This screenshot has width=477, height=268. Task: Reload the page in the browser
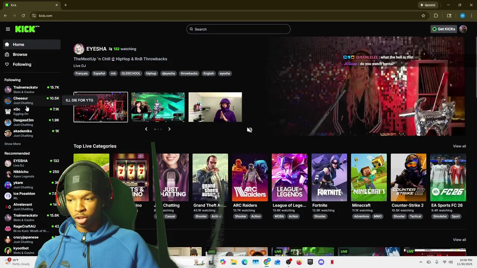(23, 16)
